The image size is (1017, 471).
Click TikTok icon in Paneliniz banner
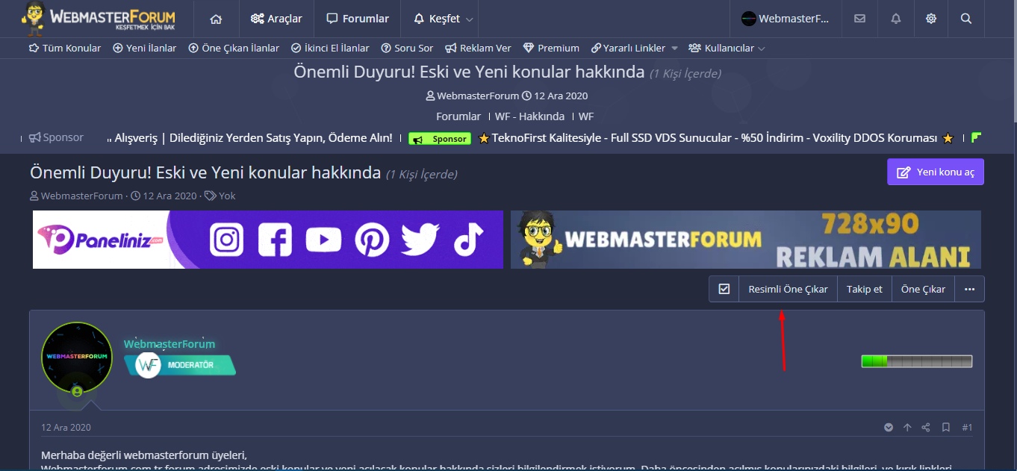click(x=468, y=240)
